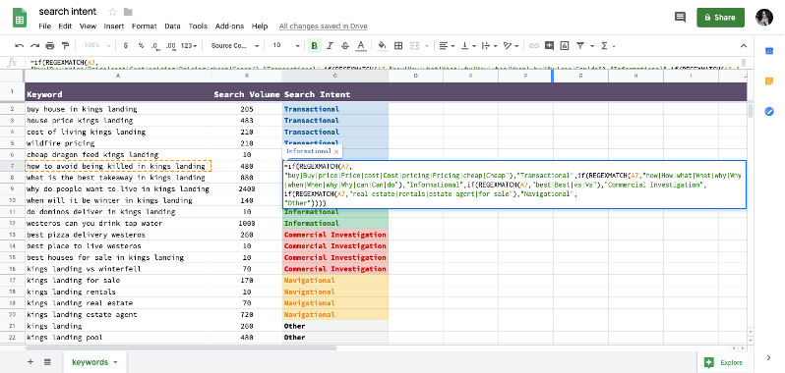
Task: Click the insert link icon
Action: click(x=534, y=46)
